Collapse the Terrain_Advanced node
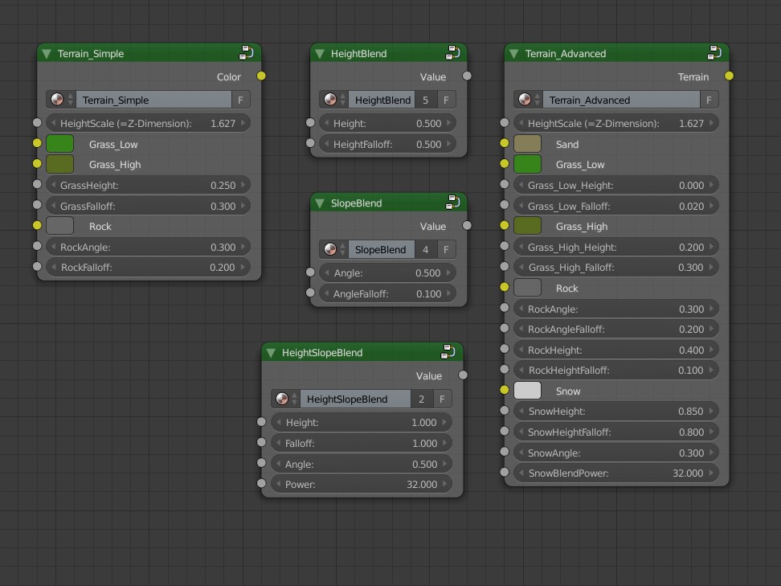 point(513,53)
